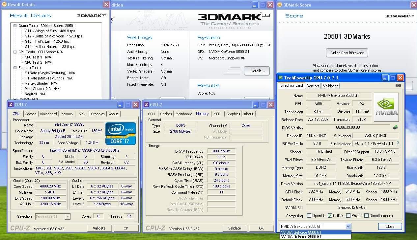417x240 pixels.
Task: Open Mainboard tab in left CPU-Z window
Action: [x=48, y=114]
